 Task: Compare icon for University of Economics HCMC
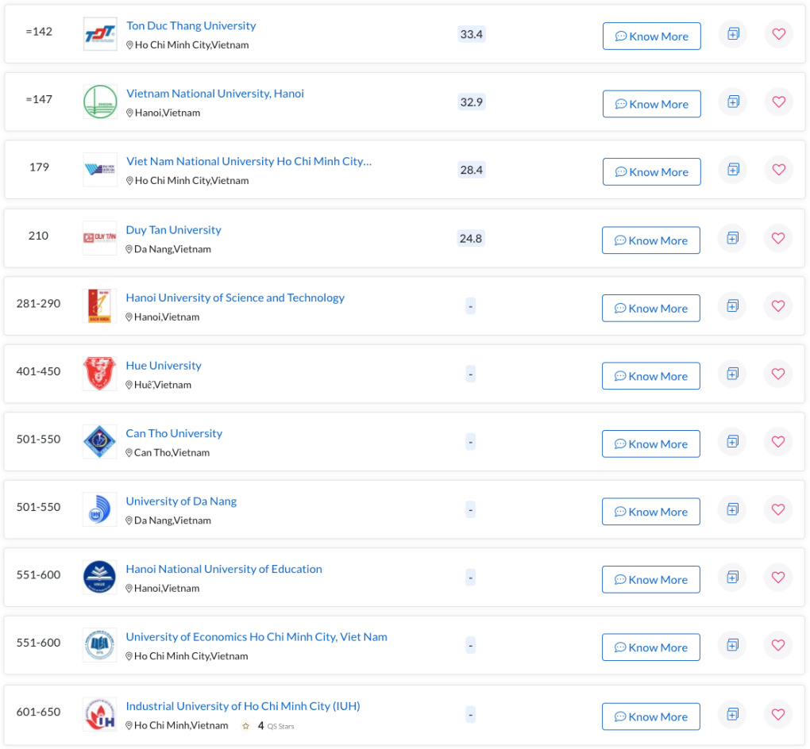(732, 645)
